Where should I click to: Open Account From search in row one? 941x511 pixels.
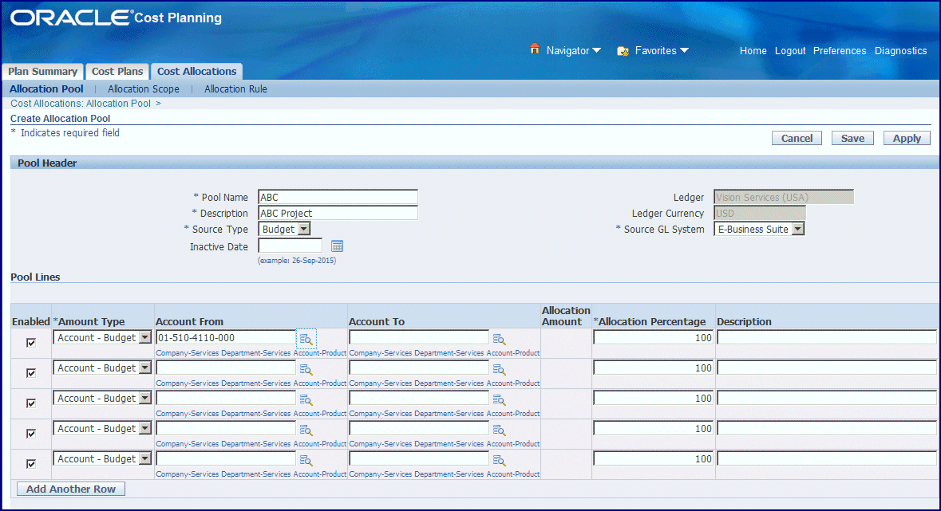click(x=306, y=340)
